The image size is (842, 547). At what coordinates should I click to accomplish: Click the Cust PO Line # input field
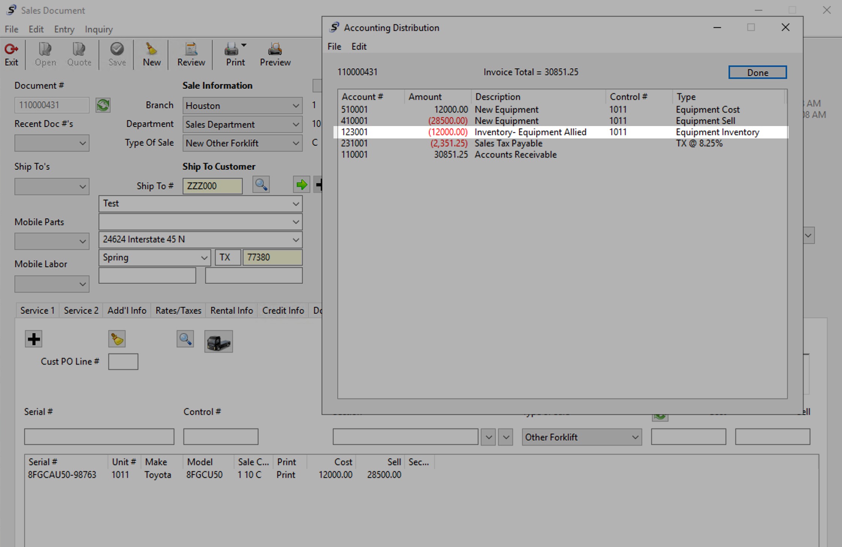(x=123, y=362)
